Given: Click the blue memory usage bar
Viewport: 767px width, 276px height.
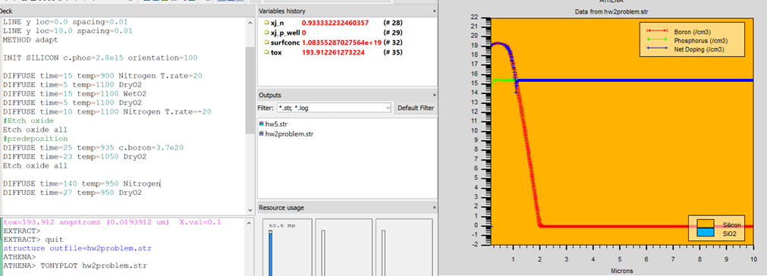Looking at the screenshot, I should tap(270, 254).
